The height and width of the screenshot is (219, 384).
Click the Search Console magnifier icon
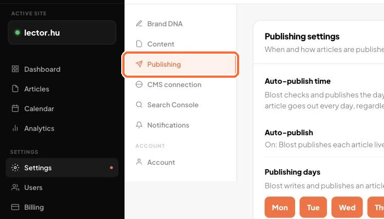(139, 105)
